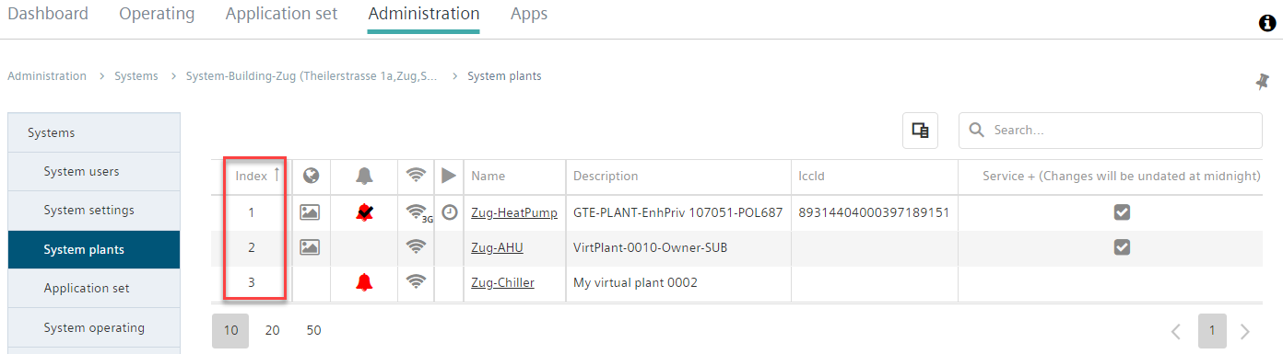This screenshot has width=1283, height=354.
Task: Click the info icon at top right
Action: (x=1267, y=23)
